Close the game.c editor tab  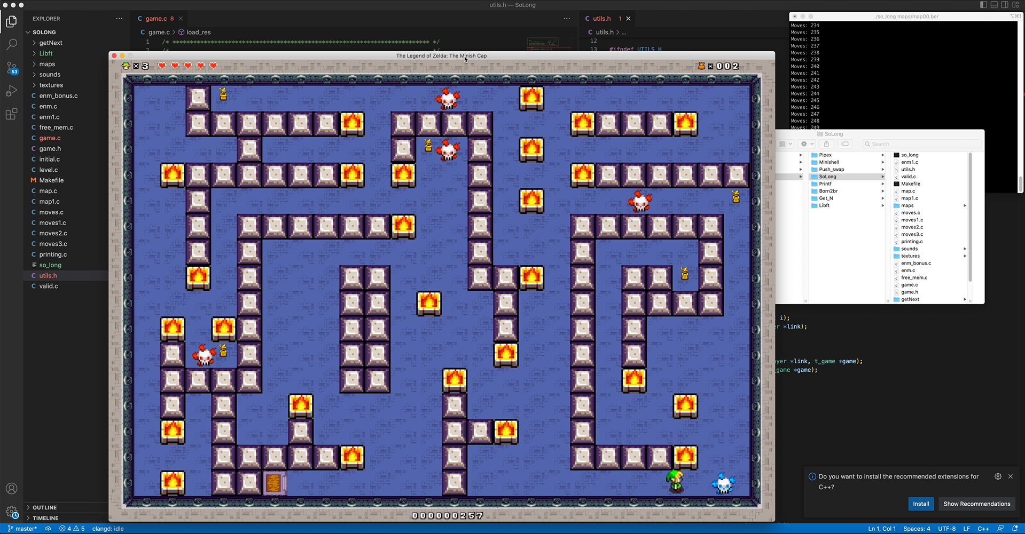click(181, 19)
